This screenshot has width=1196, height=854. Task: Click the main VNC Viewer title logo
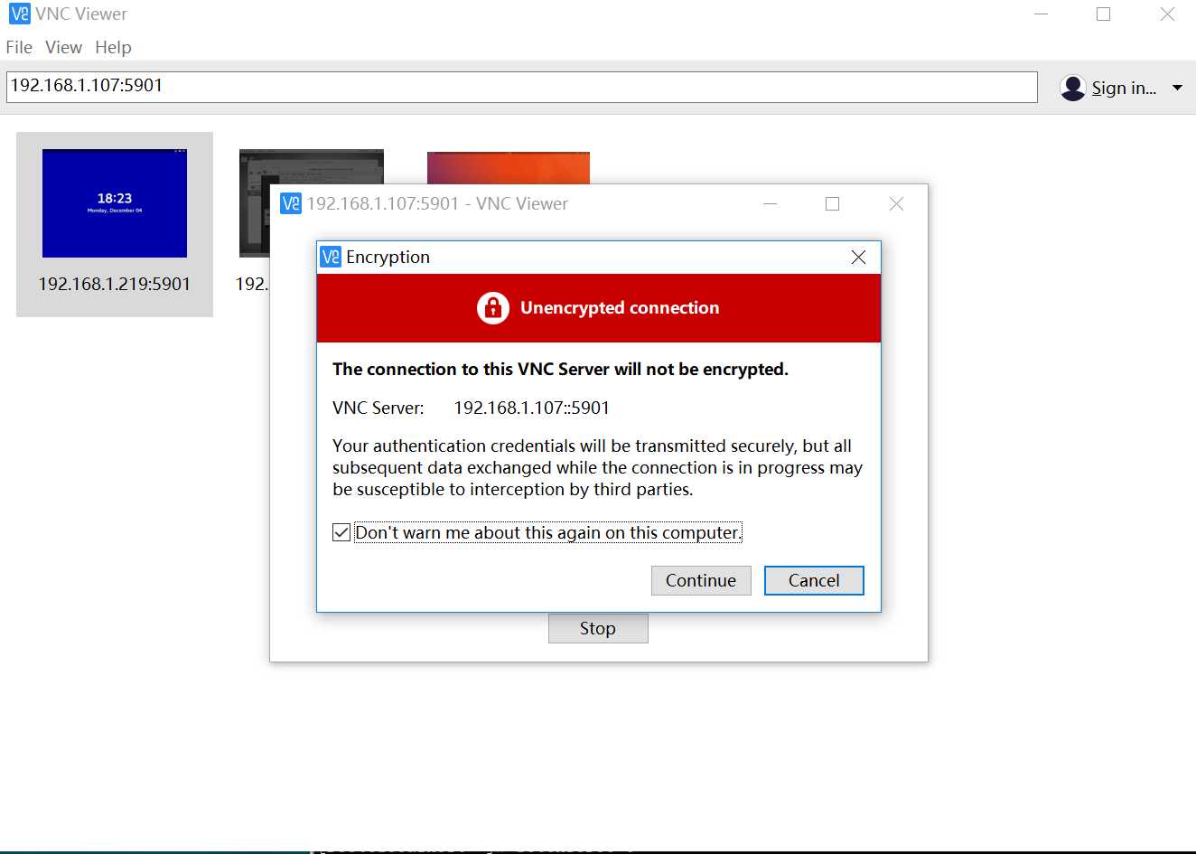(x=20, y=14)
